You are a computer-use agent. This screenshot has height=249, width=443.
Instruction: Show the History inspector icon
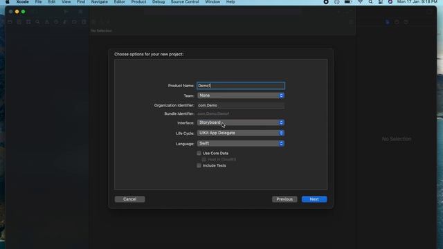click(x=397, y=22)
